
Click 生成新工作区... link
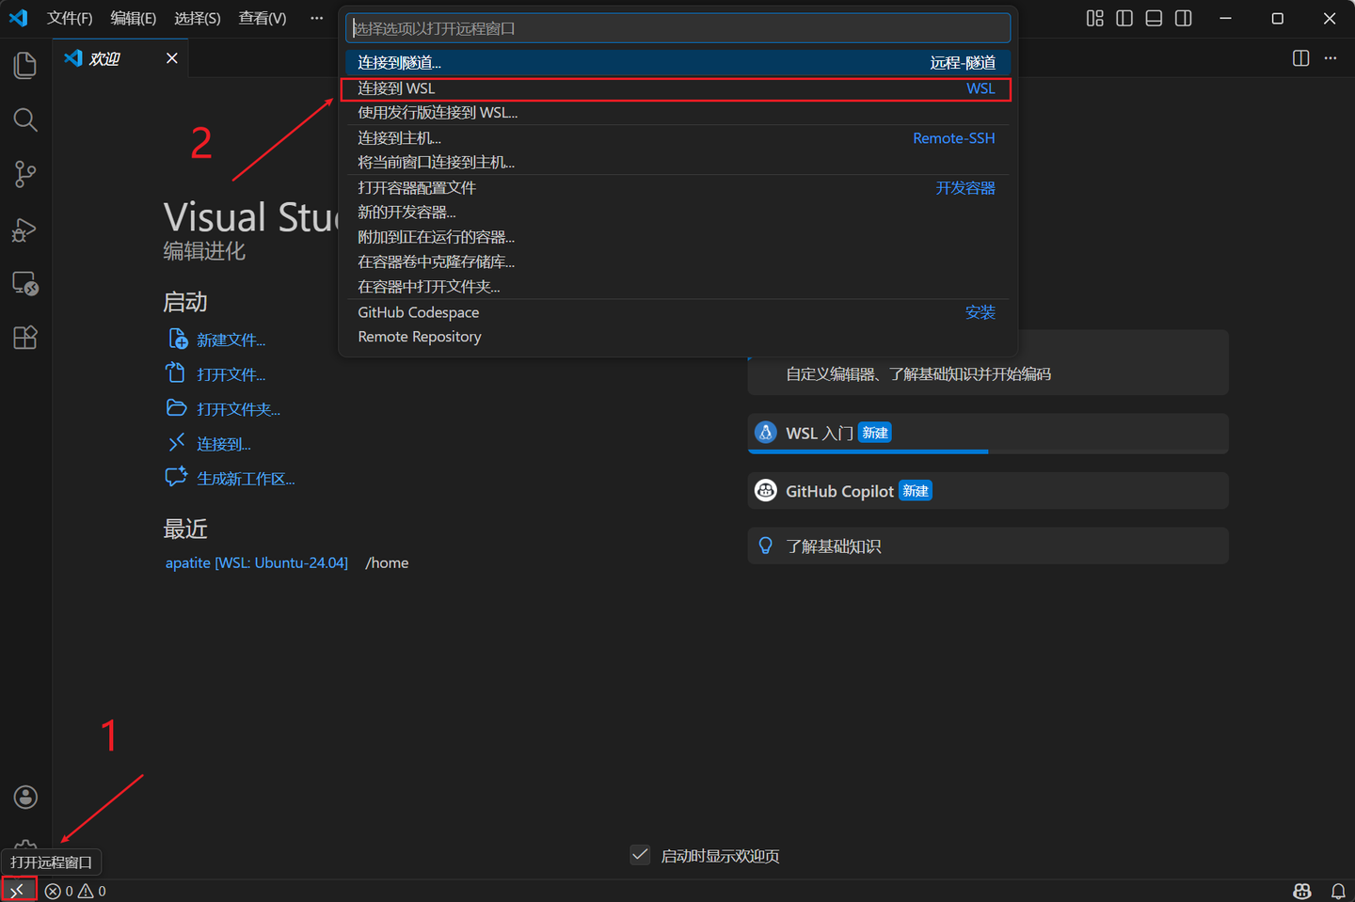246,479
